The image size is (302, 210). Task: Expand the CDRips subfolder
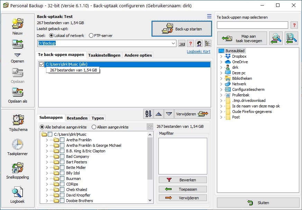(47, 184)
